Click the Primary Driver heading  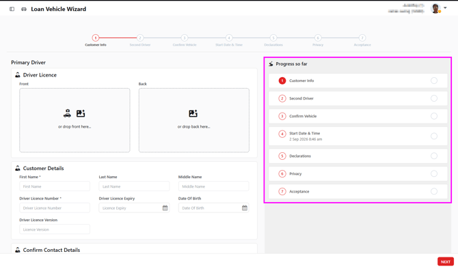[28, 62]
